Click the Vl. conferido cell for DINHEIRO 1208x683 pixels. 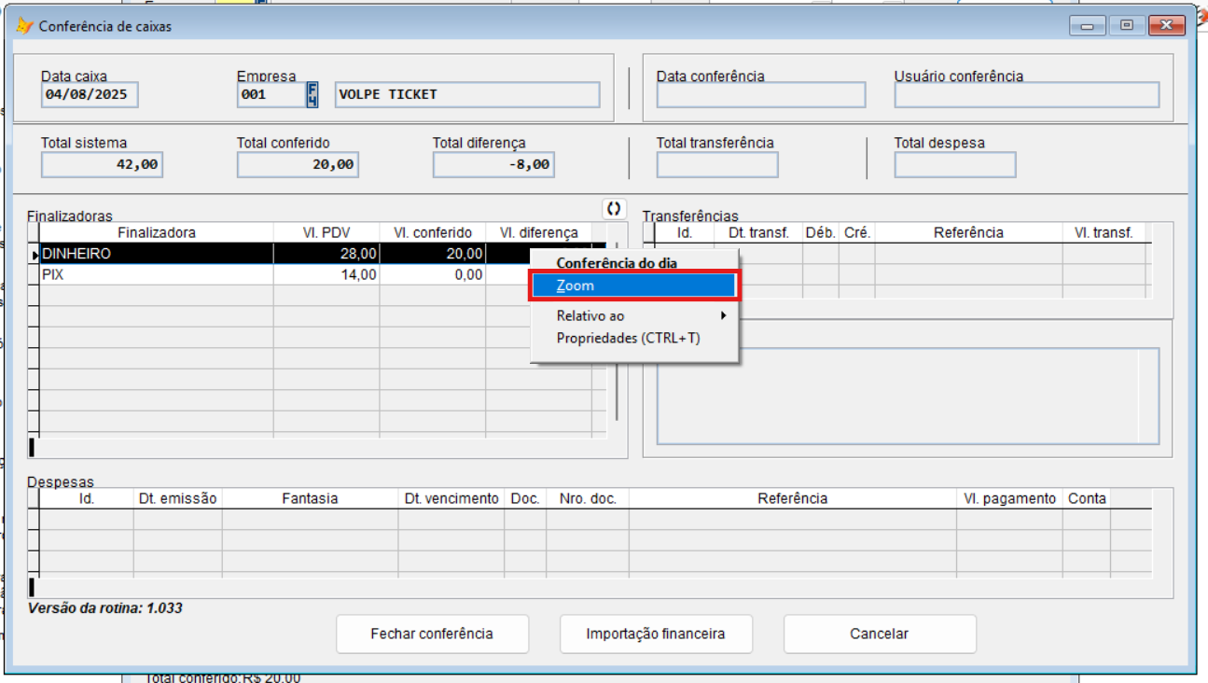coord(432,254)
